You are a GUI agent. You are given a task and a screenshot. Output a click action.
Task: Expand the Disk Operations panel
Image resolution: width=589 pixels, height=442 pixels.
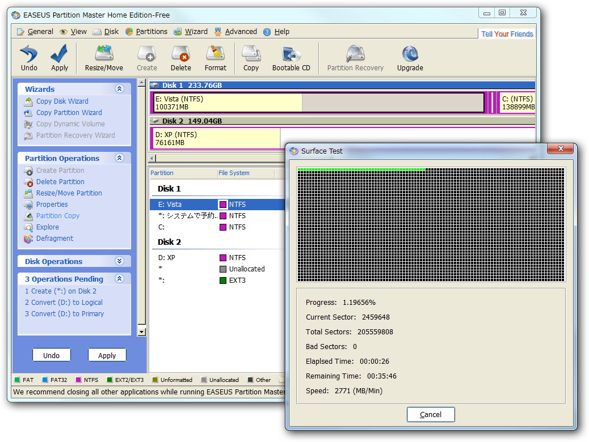(x=119, y=261)
